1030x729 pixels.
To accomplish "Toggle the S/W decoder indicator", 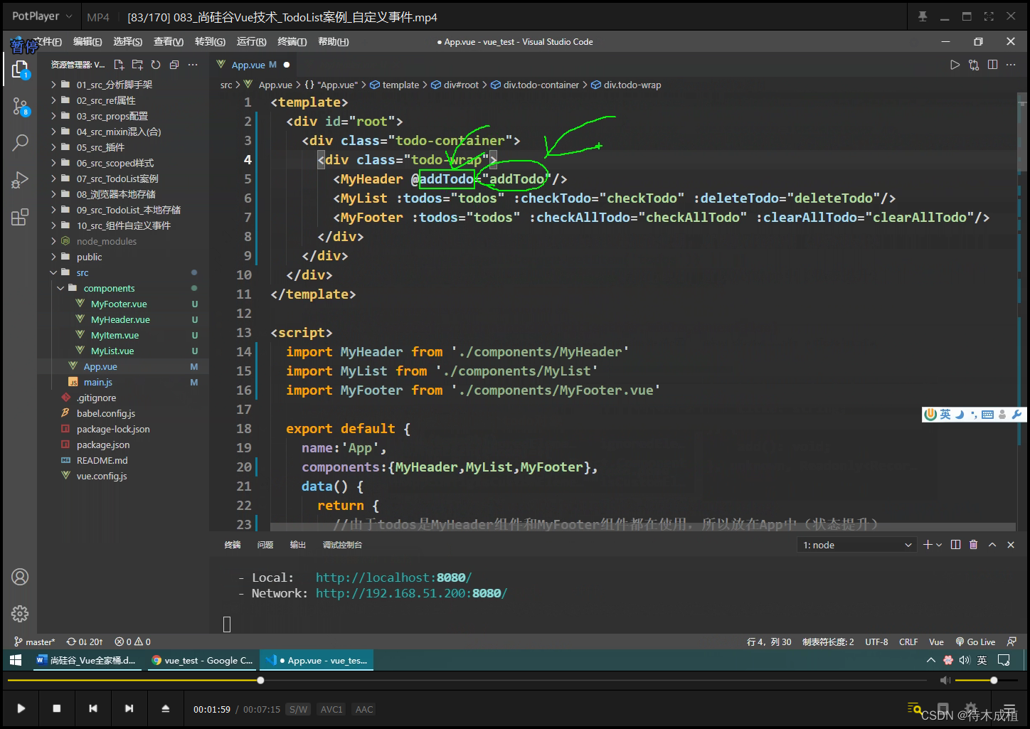I will pyautogui.click(x=299, y=709).
